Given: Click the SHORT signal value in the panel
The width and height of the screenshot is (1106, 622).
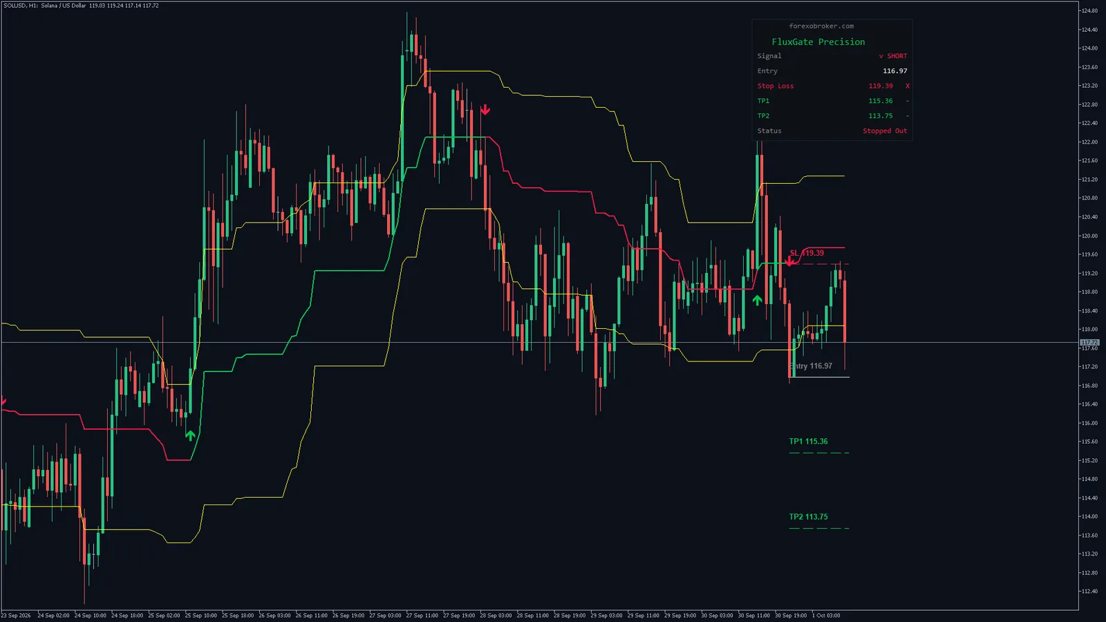Looking at the screenshot, I should 897,56.
